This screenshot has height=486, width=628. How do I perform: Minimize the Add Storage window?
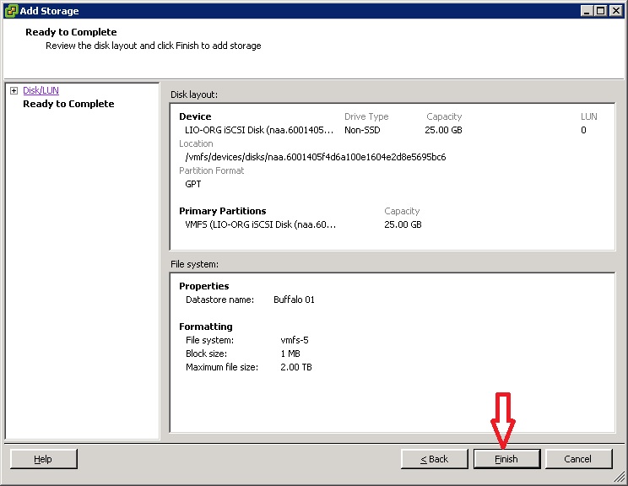(x=587, y=11)
